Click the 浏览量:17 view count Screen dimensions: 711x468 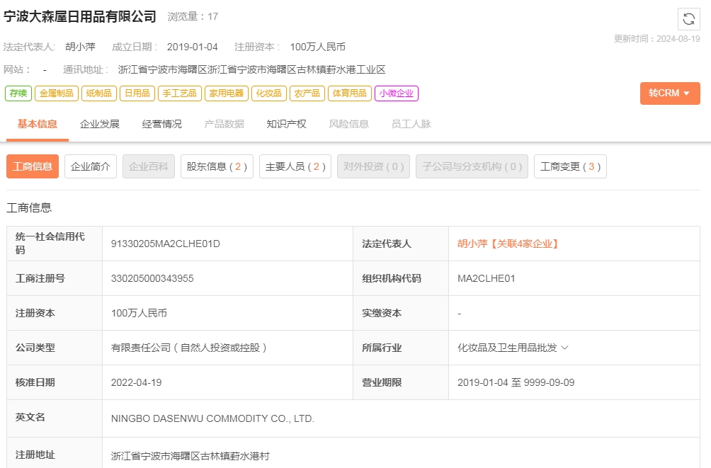(x=193, y=17)
